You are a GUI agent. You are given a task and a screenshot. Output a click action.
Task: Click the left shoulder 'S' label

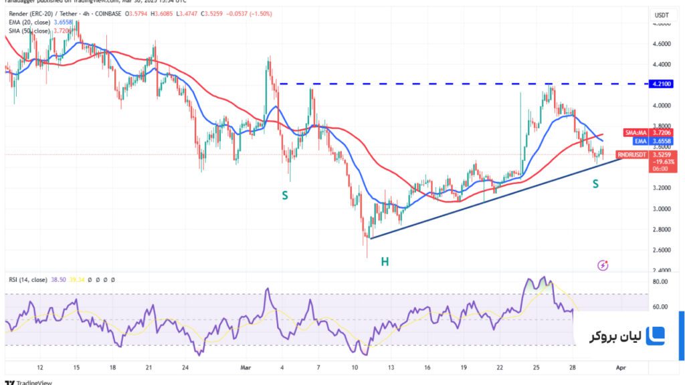tap(285, 196)
